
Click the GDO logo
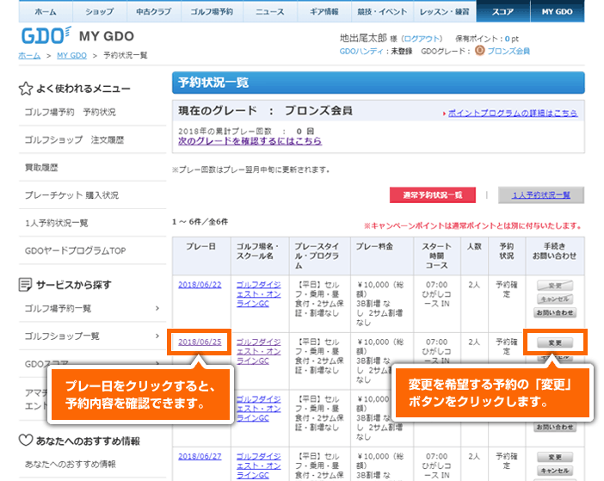click(46, 36)
